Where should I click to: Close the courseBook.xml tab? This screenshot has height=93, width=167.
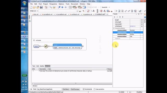tap(54, 14)
